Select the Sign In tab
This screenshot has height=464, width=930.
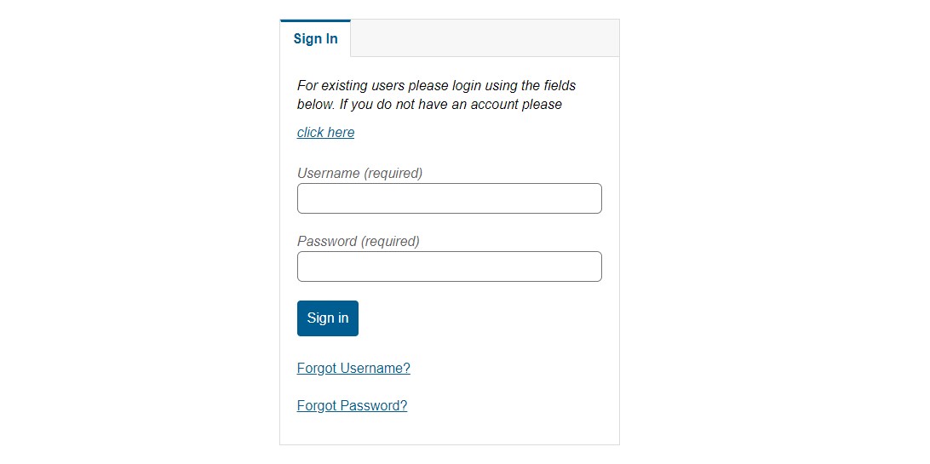[315, 38]
